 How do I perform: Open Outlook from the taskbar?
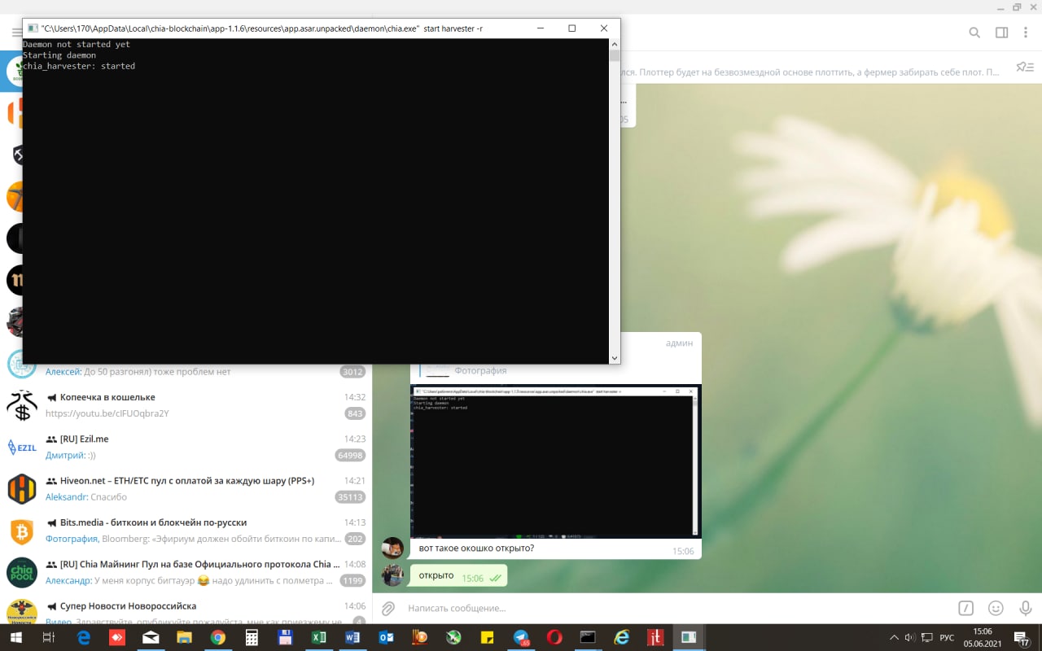(x=386, y=638)
